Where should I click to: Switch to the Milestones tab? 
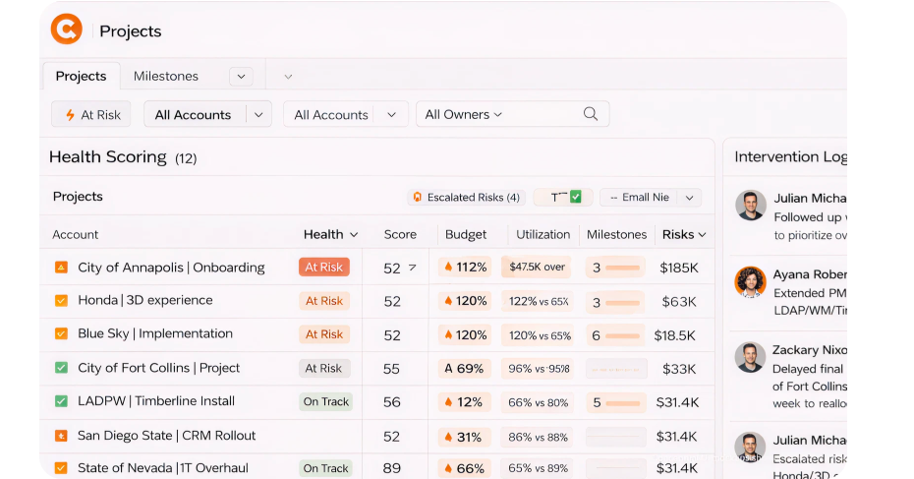pyautogui.click(x=165, y=76)
